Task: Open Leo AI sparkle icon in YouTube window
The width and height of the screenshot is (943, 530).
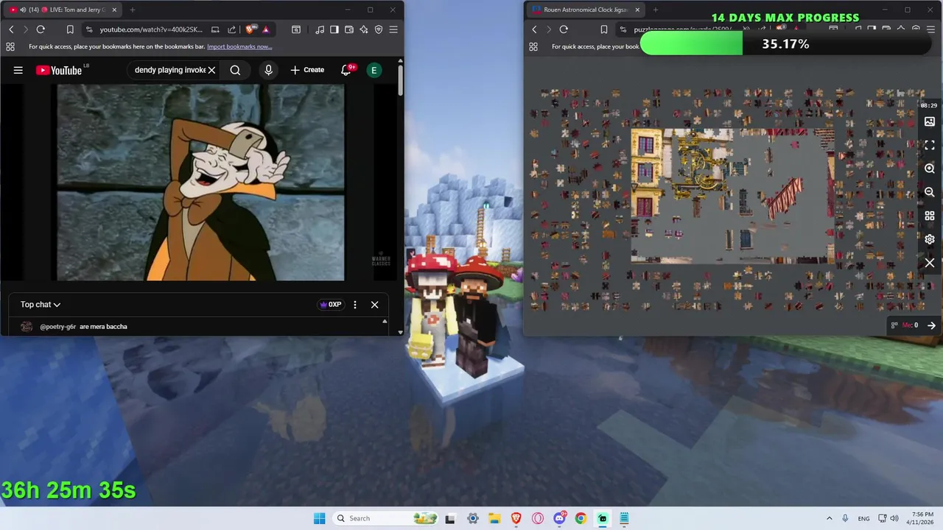Action: [x=364, y=29]
